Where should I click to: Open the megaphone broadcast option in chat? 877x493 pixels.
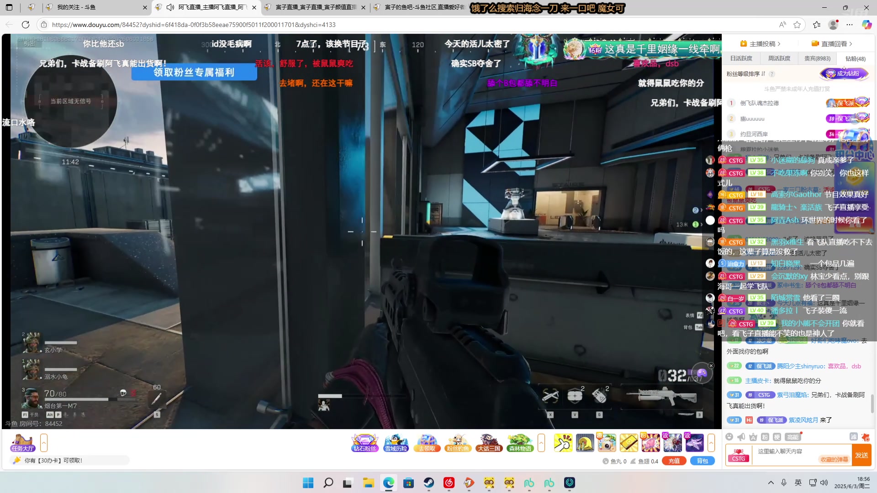click(741, 437)
